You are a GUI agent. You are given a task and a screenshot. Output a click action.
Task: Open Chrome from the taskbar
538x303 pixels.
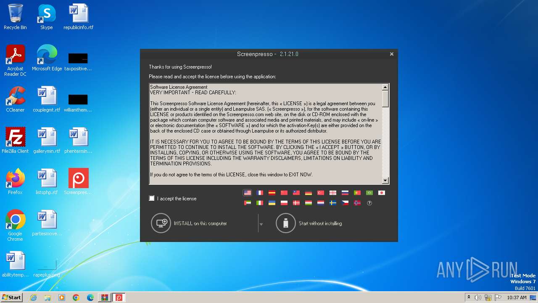pyautogui.click(x=76, y=298)
